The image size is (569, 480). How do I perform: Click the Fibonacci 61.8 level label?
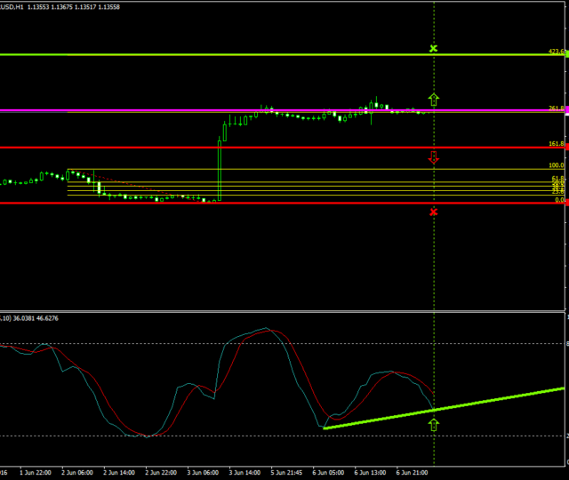coord(557,179)
